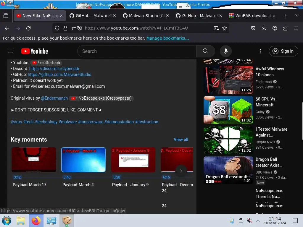Open the Firefox View tab list icon
303x227 pixels.
(6, 16)
